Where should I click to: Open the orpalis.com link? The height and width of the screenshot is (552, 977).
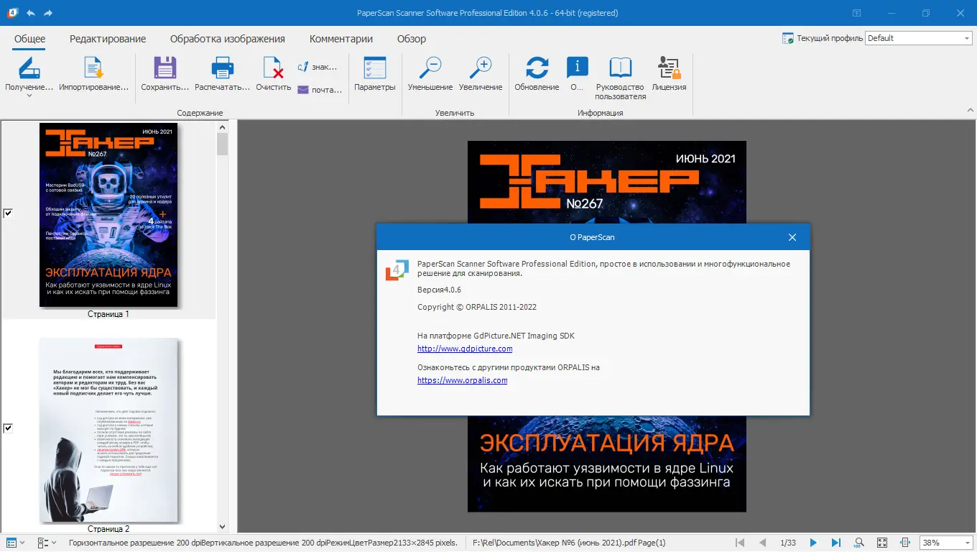click(x=463, y=379)
